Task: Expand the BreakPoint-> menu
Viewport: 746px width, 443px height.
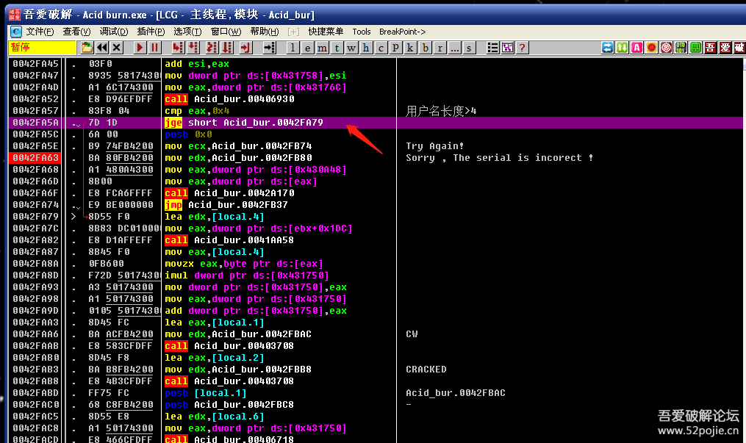Action: coord(402,32)
